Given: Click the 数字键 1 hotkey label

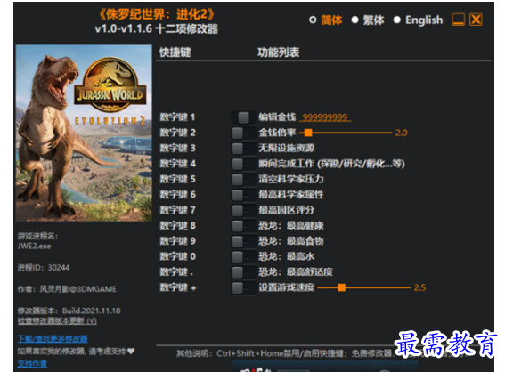Looking at the screenshot, I should point(178,117).
